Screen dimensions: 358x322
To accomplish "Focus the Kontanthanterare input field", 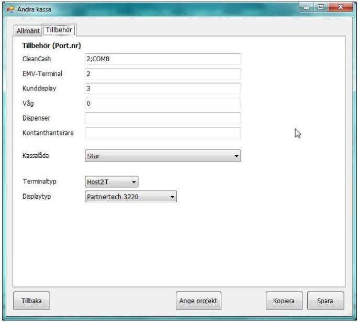I will pyautogui.click(x=163, y=133).
